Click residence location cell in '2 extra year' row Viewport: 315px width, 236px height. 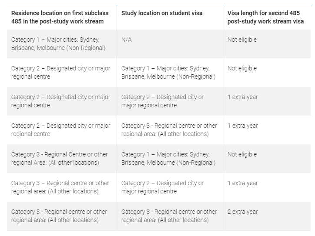[59, 216]
